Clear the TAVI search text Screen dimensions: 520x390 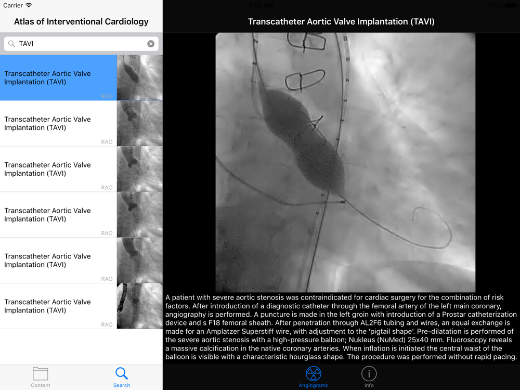point(151,44)
